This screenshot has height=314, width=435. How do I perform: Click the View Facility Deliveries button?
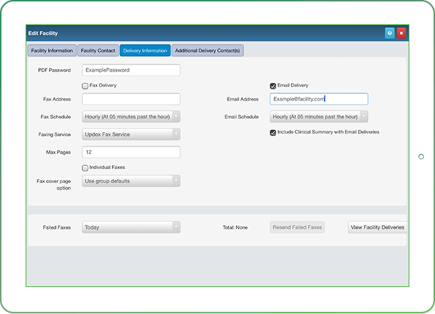click(377, 227)
